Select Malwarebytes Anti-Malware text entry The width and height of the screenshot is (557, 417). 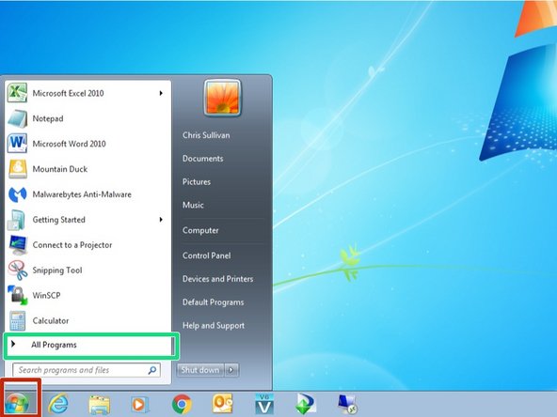(82, 194)
